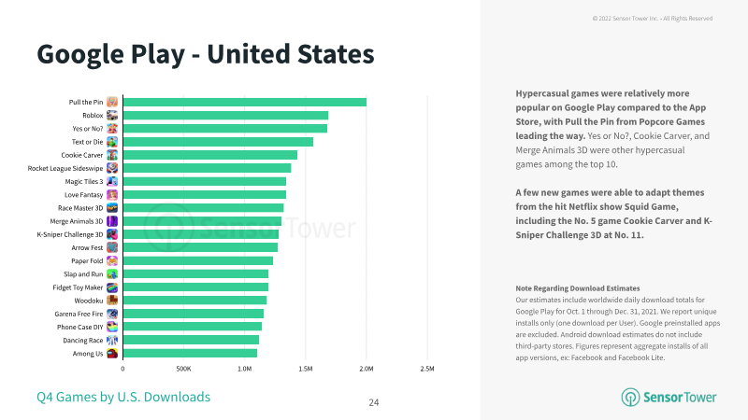This screenshot has height=420, width=748.
Task: Select the Rocket League Sideswipe icon
Action: 112,168
